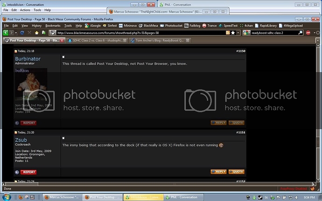322x201 pixels.
Task: Open the Help menu in intooblivion conversation window
Action: (x=48, y=10)
